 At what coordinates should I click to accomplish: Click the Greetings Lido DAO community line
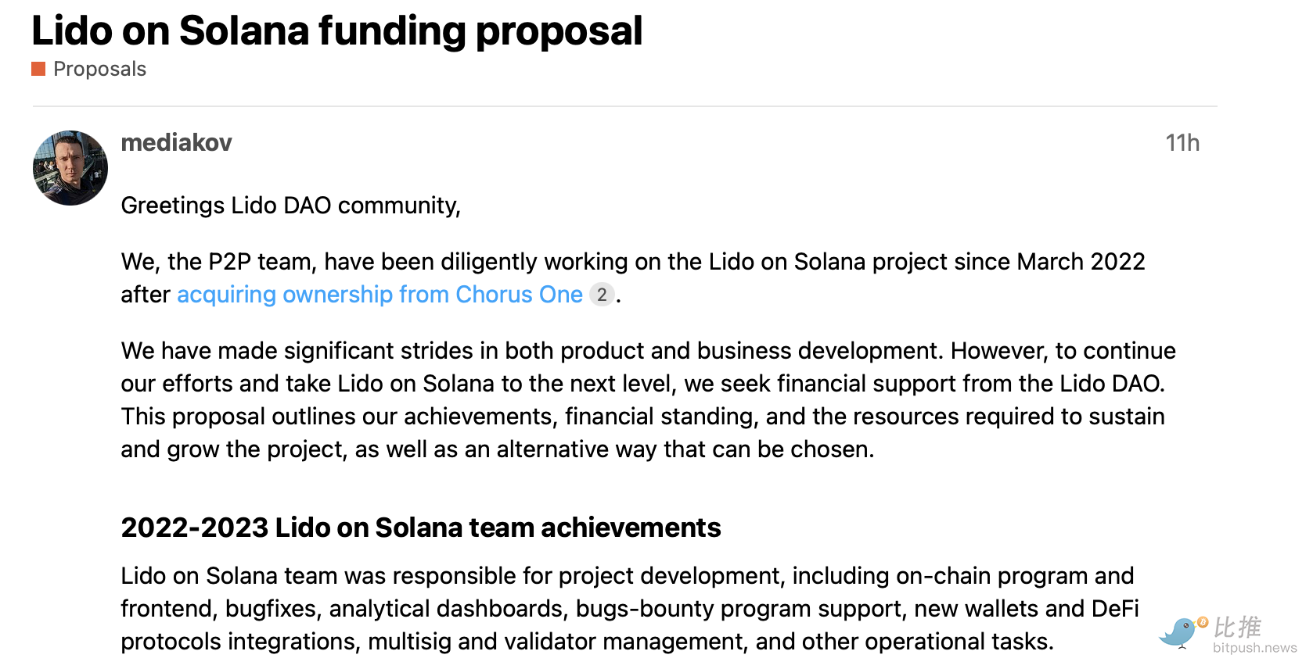pos(291,206)
